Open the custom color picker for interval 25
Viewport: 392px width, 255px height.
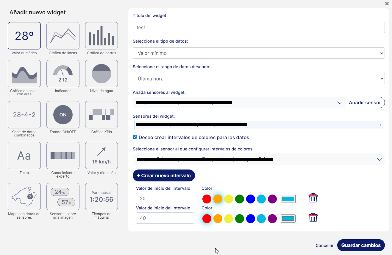[288, 199]
